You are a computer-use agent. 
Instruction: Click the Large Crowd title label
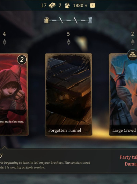(x=124, y=130)
